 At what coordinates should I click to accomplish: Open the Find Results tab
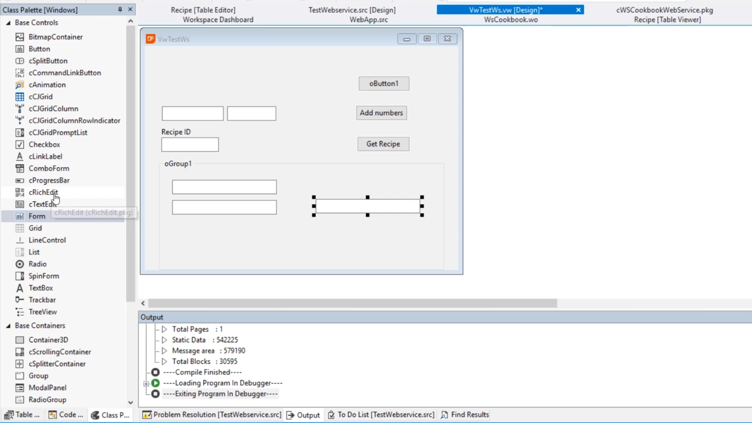465,414
